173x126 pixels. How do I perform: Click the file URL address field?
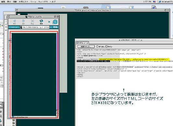click(34, 27)
